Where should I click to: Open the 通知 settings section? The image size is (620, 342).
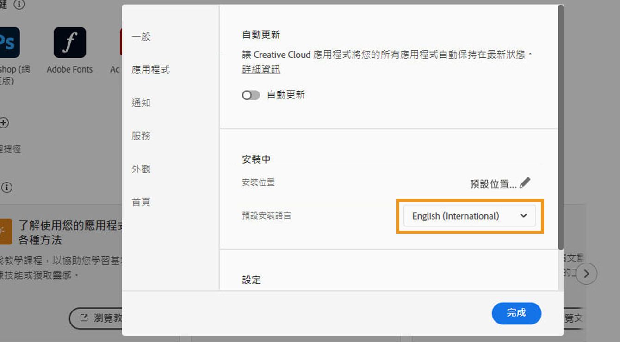141,103
